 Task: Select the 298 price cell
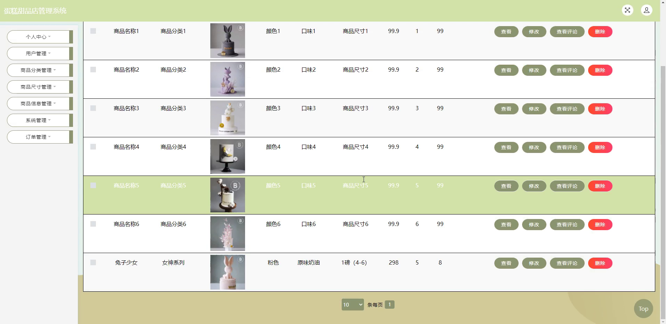(393, 262)
